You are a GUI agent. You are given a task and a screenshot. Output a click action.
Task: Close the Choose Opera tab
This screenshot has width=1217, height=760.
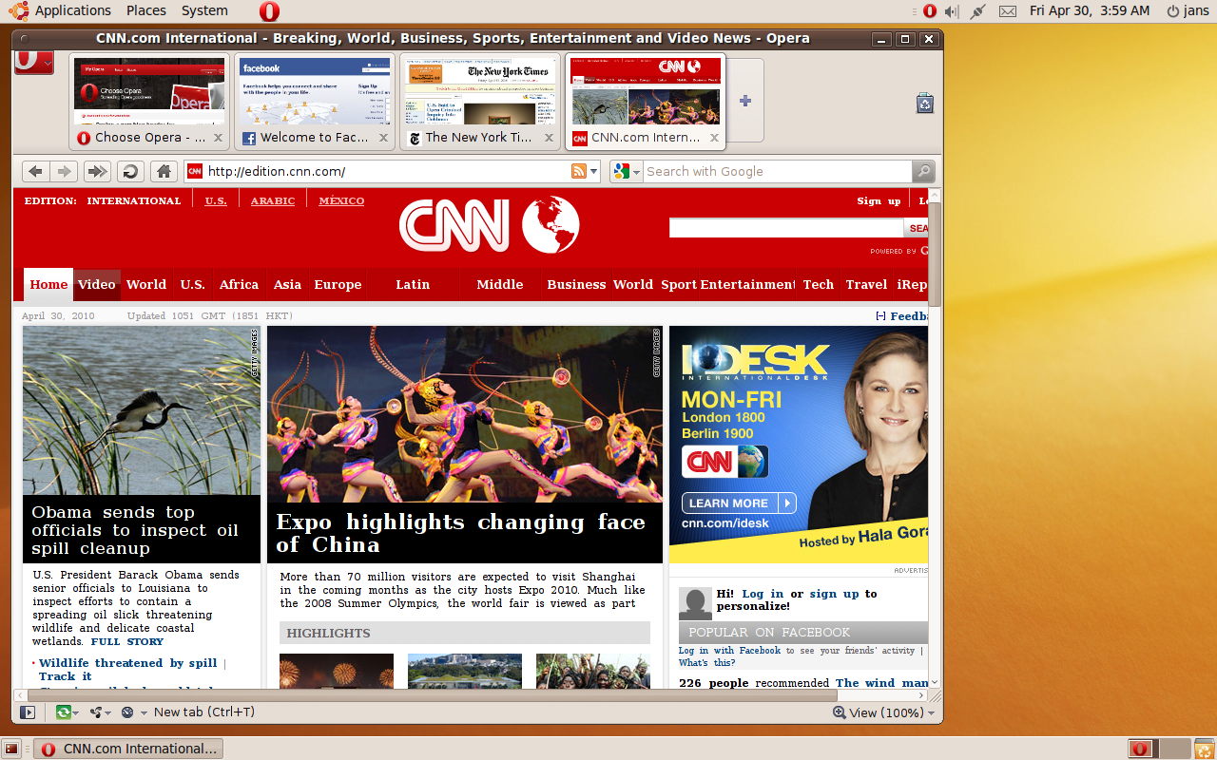point(218,138)
